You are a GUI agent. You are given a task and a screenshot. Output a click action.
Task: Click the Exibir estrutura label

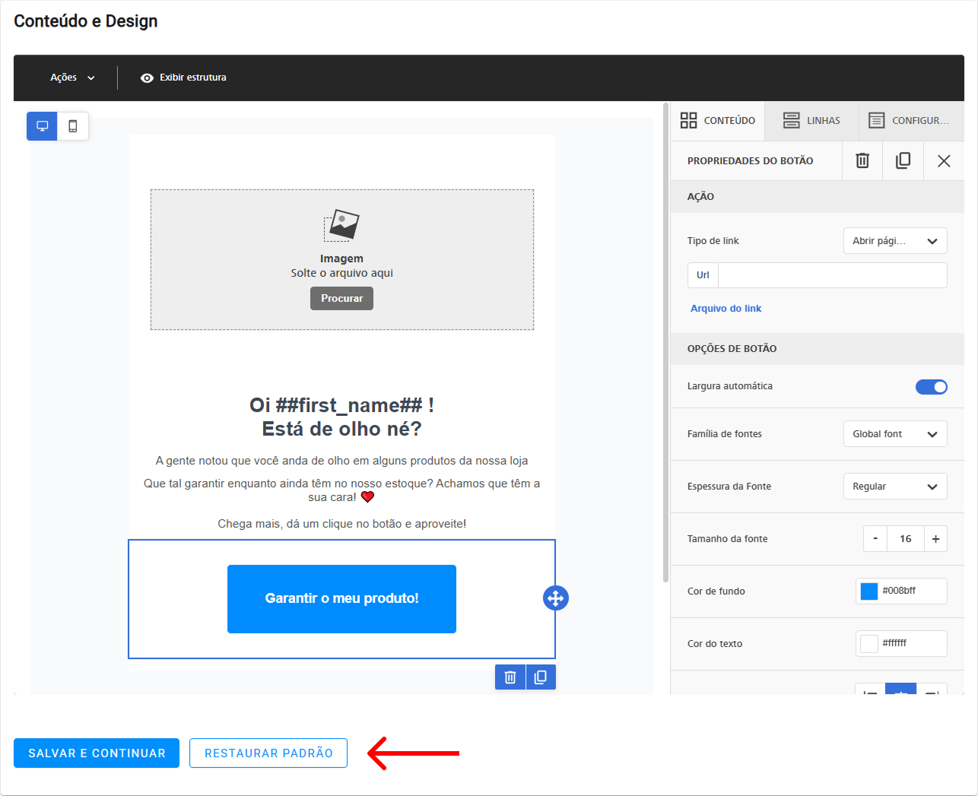(x=193, y=78)
